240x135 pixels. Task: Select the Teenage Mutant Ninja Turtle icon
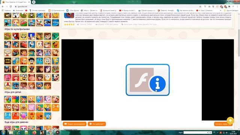click(x=7, y=36)
